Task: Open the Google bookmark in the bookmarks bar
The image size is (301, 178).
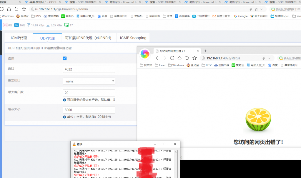Action: point(241,16)
